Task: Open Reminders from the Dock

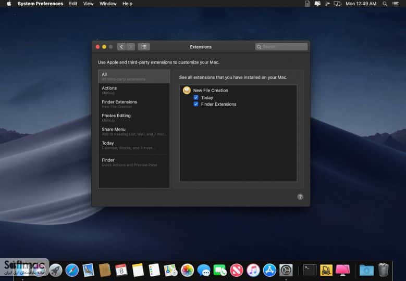Action: click(x=154, y=270)
